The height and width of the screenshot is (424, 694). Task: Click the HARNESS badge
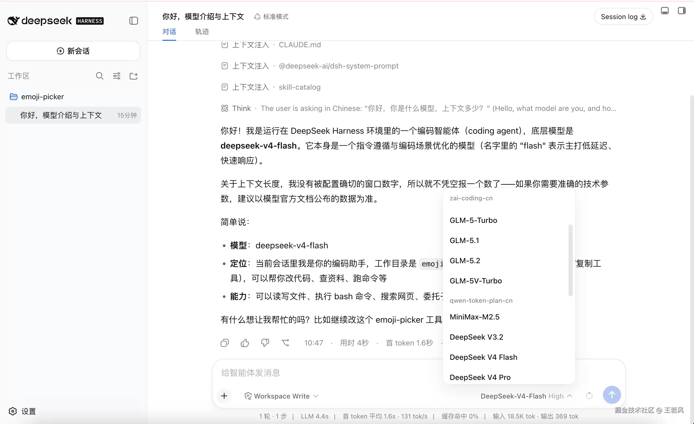coord(90,21)
